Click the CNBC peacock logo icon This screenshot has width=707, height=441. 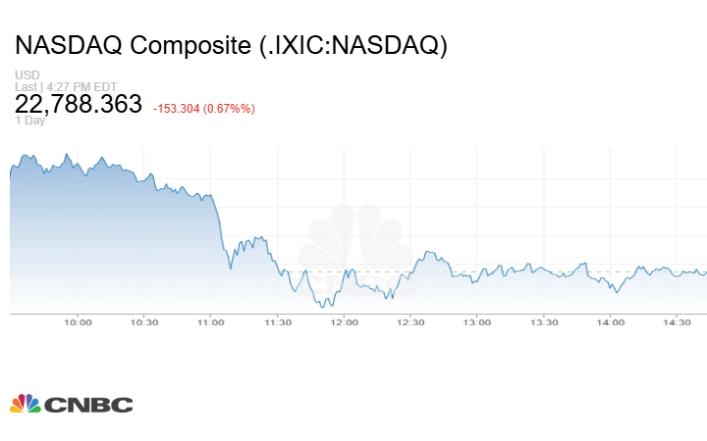point(26,404)
